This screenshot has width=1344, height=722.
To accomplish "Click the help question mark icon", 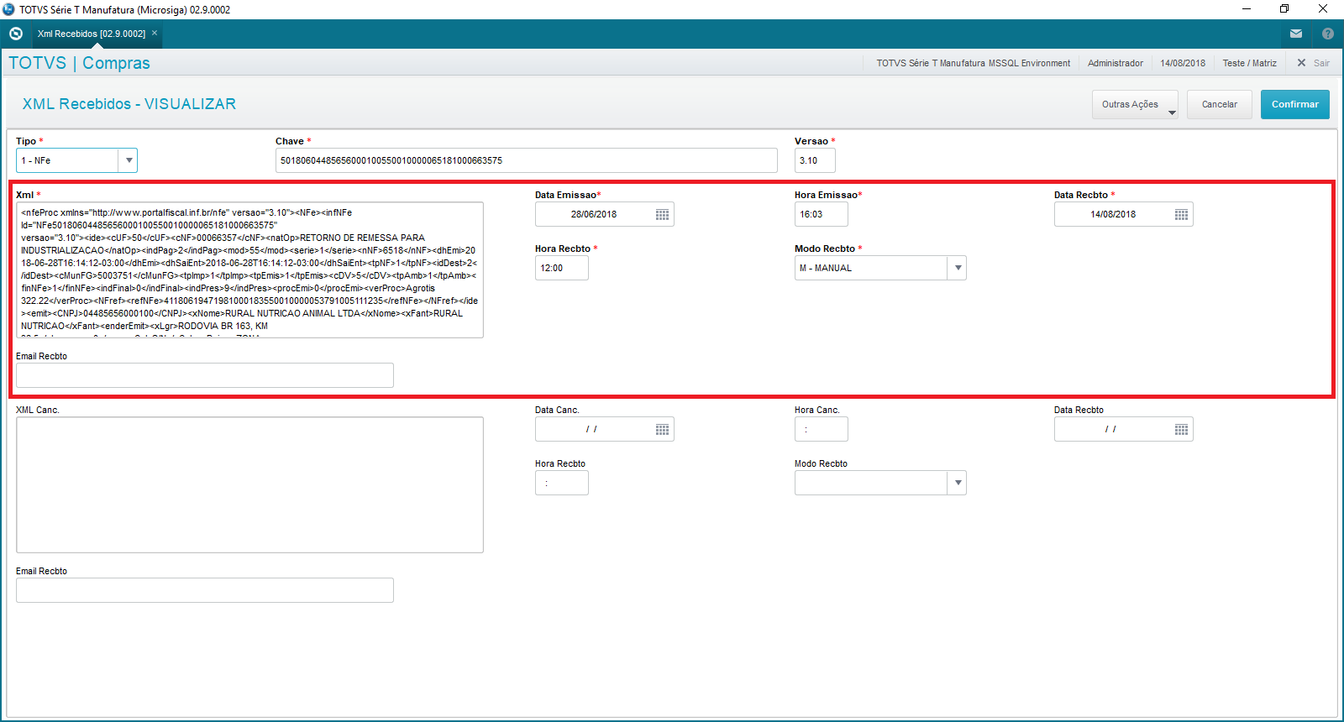I will 1327,34.
